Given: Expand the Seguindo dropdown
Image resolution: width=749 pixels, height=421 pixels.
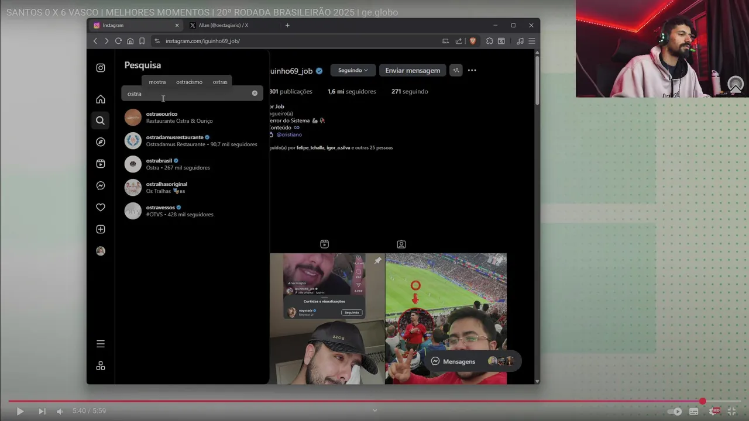Looking at the screenshot, I should [353, 70].
